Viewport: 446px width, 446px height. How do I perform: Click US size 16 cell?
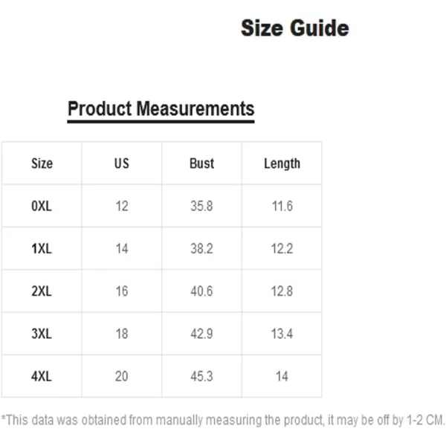[x=122, y=291]
